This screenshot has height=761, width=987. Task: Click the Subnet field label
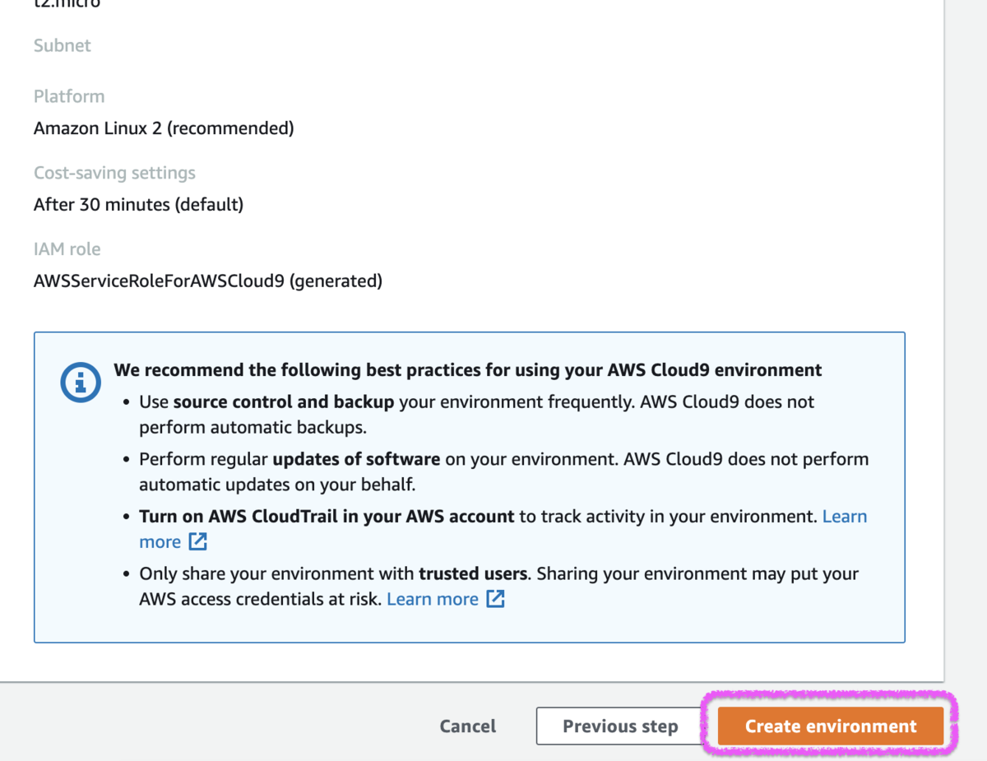[x=63, y=45]
